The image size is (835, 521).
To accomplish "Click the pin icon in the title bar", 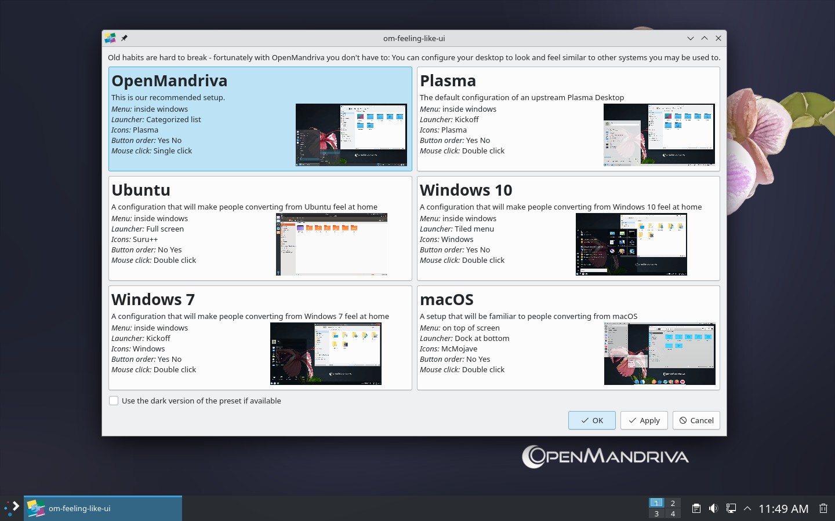I will (124, 38).
